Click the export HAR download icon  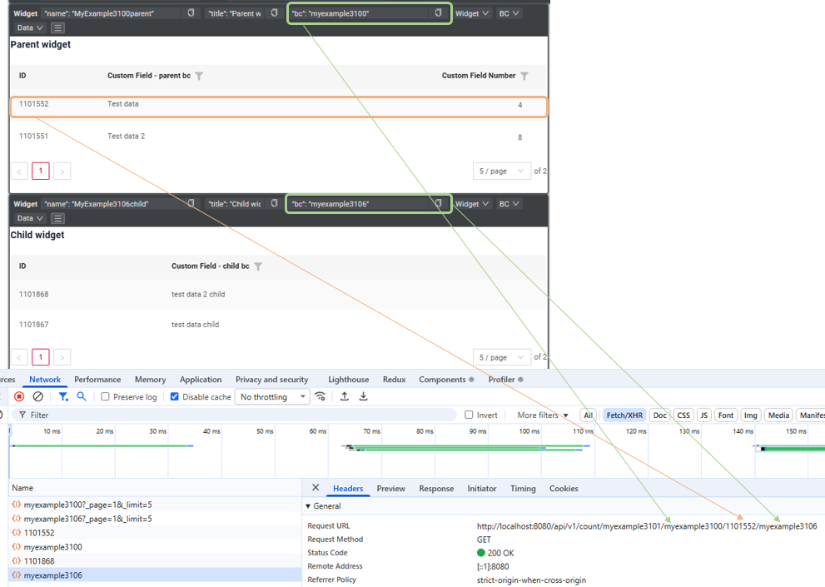coord(363,396)
